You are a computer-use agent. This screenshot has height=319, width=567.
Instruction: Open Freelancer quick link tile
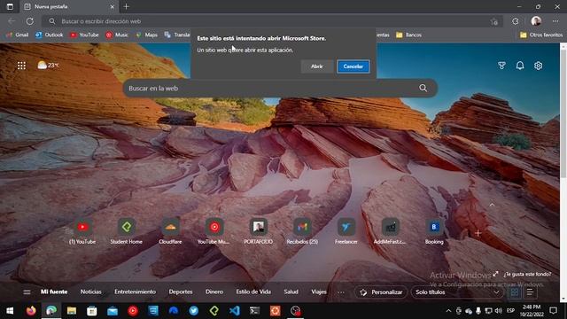click(346, 231)
